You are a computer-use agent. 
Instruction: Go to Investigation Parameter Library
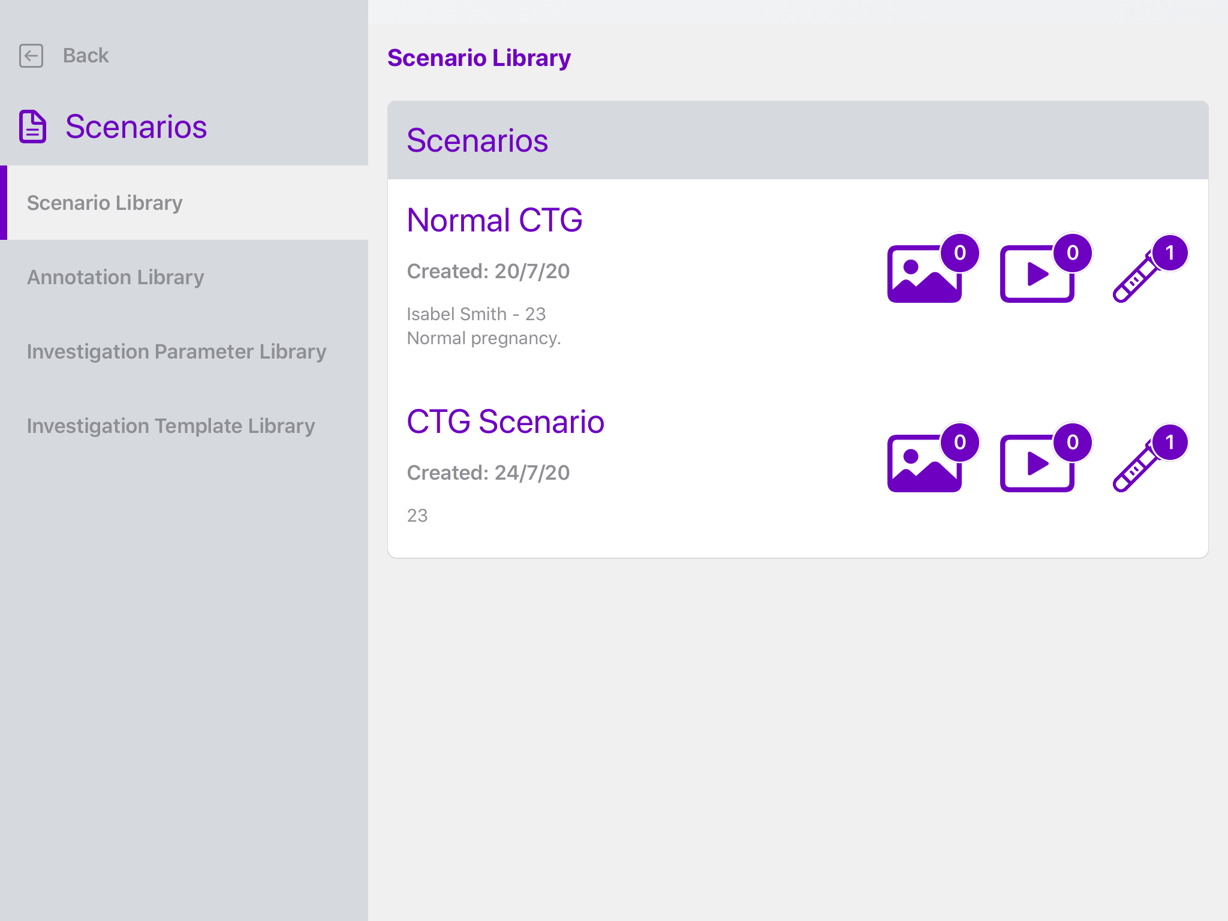click(177, 351)
